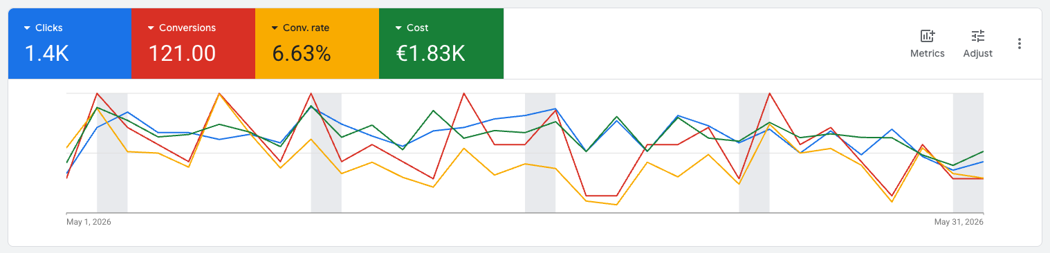Screen dimensions: 1050x253
Task: Select the green Cost value €1.83K
Action: (x=430, y=53)
